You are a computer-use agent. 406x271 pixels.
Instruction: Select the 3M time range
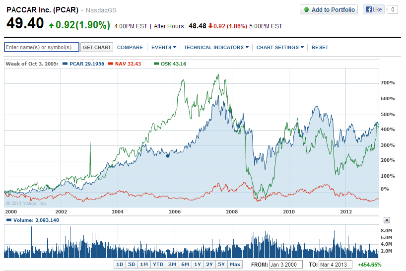172,264
